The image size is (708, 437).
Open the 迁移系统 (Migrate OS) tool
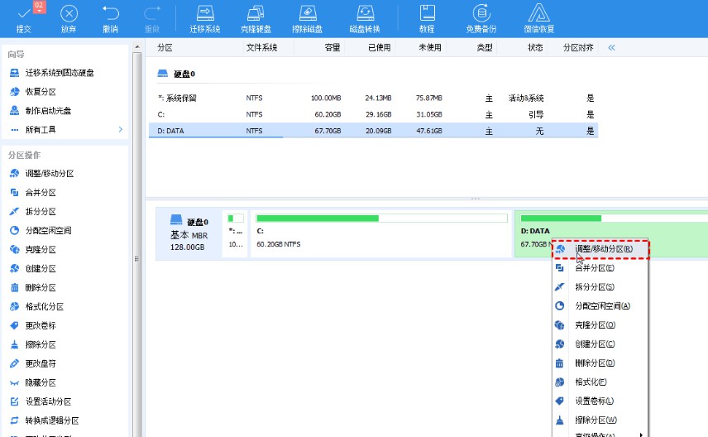(x=204, y=14)
